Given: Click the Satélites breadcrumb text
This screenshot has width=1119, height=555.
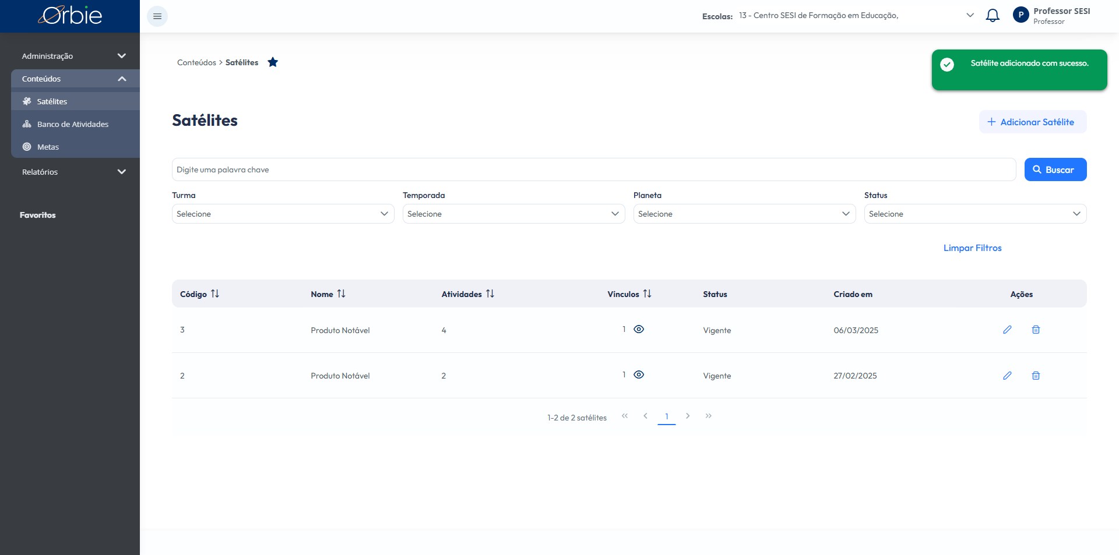Looking at the screenshot, I should point(242,62).
